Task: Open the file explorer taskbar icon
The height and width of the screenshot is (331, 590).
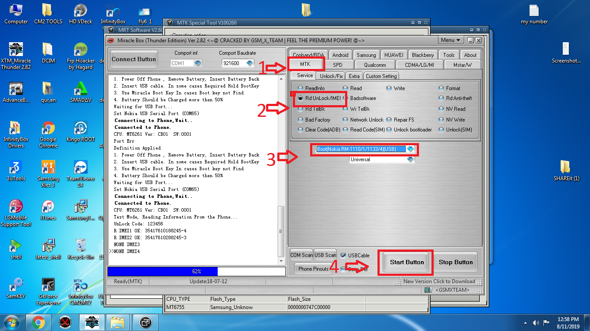Action: 117,322
